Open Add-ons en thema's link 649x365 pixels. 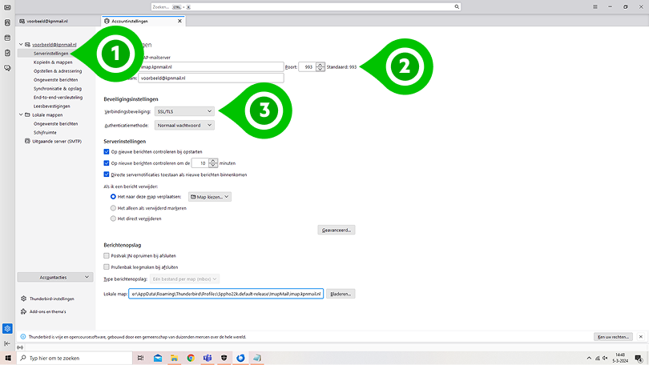pyautogui.click(x=47, y=311)
